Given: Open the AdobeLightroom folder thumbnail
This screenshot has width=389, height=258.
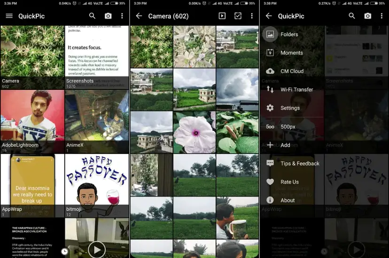Looking at the screenshot, I should (x=32, y=121).
